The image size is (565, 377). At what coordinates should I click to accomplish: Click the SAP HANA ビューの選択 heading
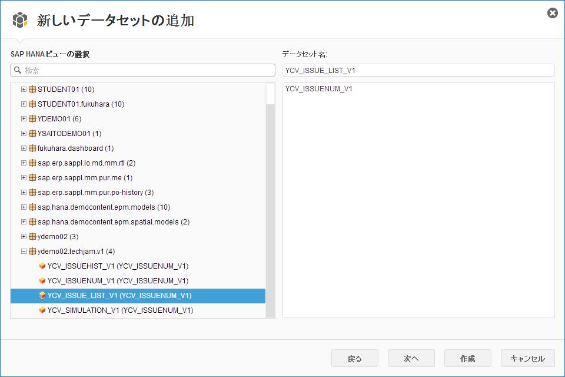50,54
